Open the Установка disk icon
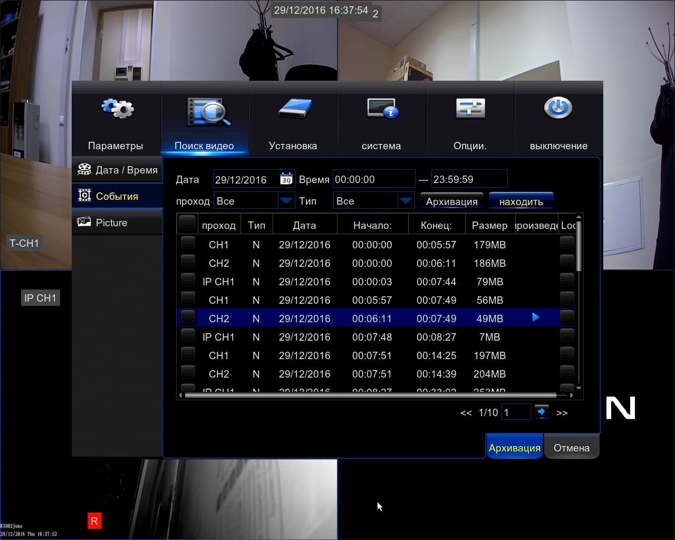The height and width of the screenshot is (540, 675). pyautogui.click(x=295, y=109)
